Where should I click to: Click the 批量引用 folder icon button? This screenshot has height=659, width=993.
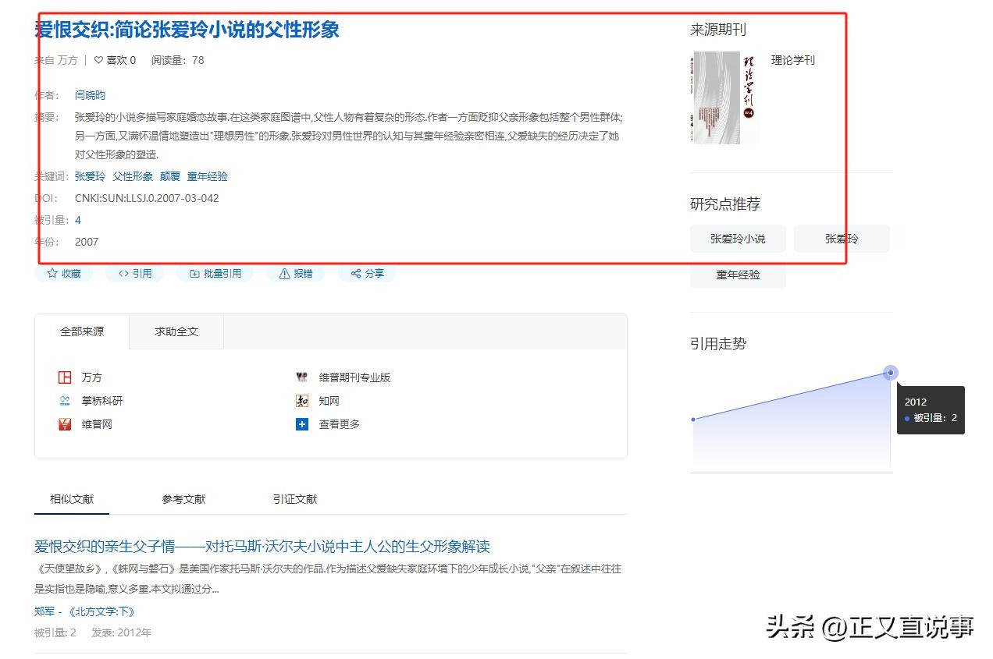[194, 274]
